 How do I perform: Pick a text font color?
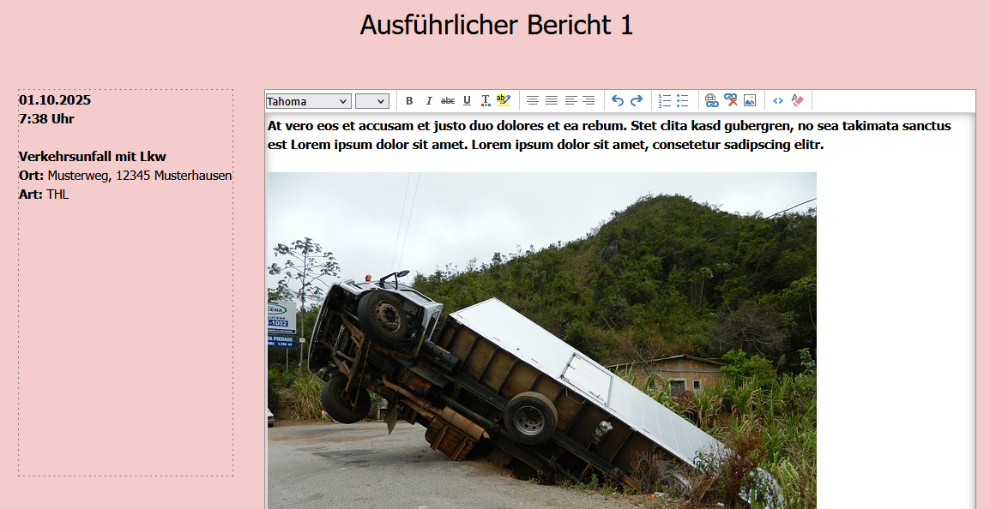click(x=486, y=101)
